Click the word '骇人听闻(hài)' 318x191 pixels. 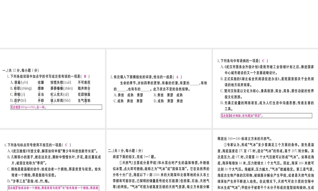point(60,101)
